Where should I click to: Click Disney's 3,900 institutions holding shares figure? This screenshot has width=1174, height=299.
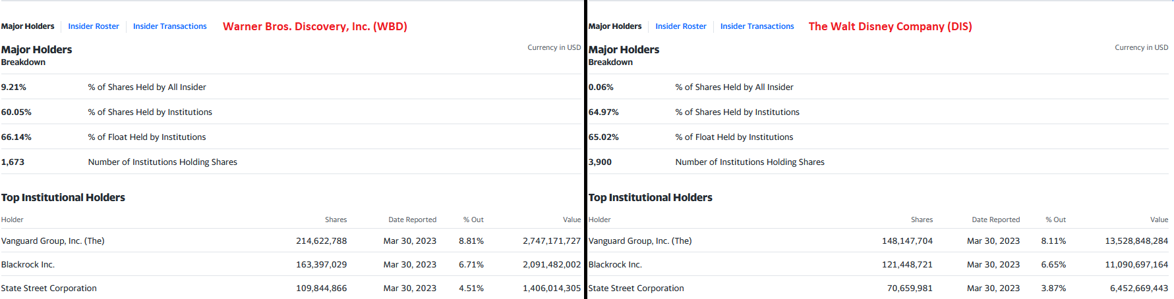[600, 162]
